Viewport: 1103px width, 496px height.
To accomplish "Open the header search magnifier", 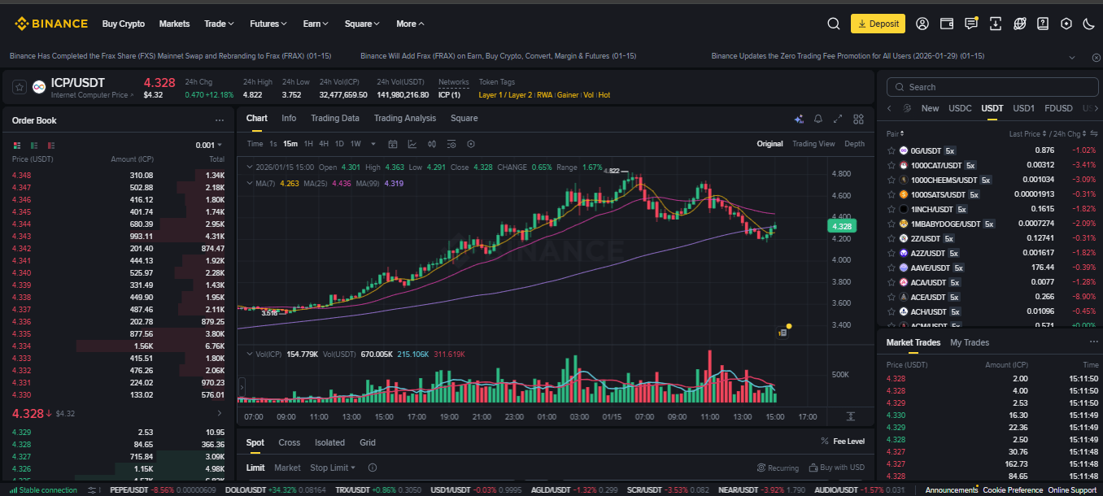I will tap(833, 24).
